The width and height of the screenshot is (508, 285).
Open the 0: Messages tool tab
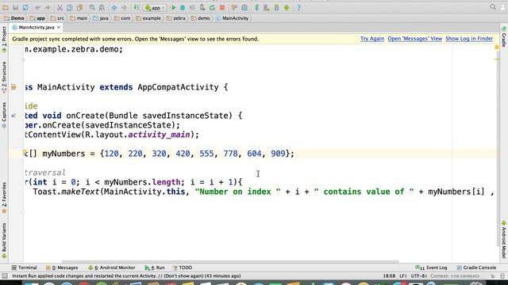(62, 268)
